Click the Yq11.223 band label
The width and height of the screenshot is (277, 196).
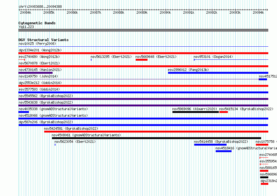pyautogui.click(x=26, y=27)
